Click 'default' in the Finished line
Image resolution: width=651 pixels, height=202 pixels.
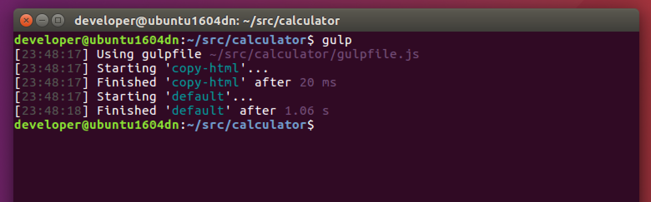(x=198, y=111)
